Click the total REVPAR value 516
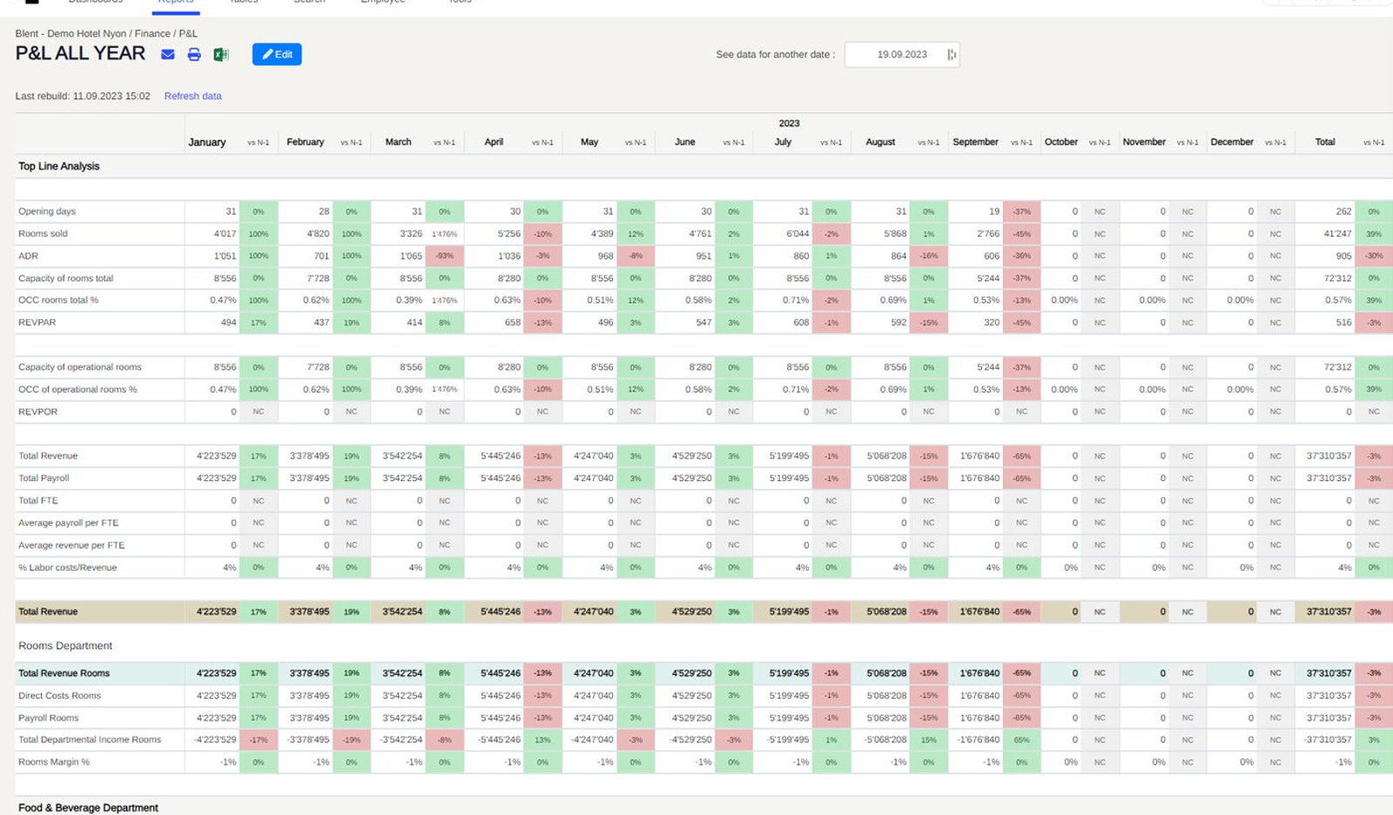The image size is (1393, 815). (x=1344, y=323)
